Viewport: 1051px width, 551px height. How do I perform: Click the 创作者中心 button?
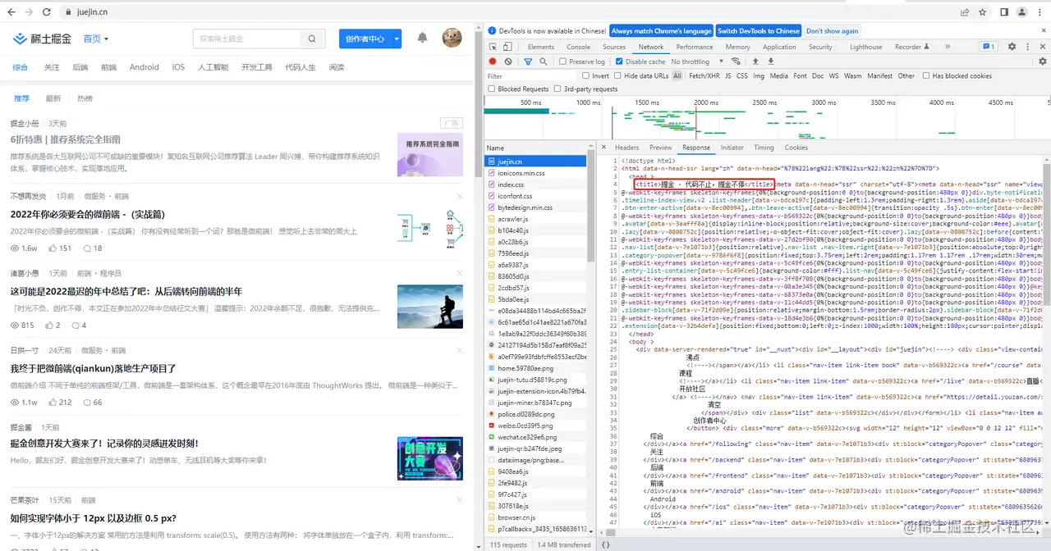(365, 39)
